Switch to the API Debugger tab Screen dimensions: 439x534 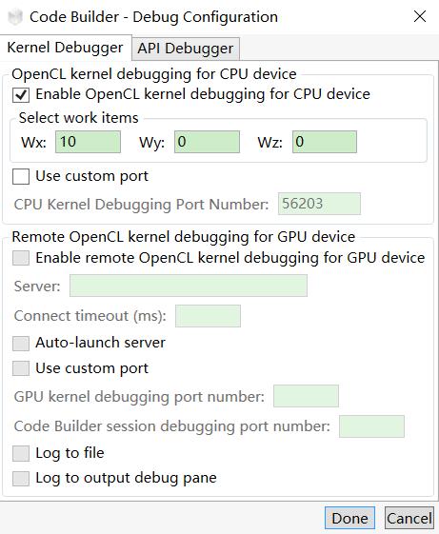pyautogui.click(x=186, y=48)
